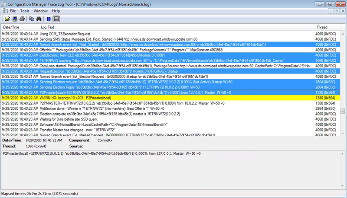
Task: Click the Copy to clipboard toolbar icon
Action: 31,19
